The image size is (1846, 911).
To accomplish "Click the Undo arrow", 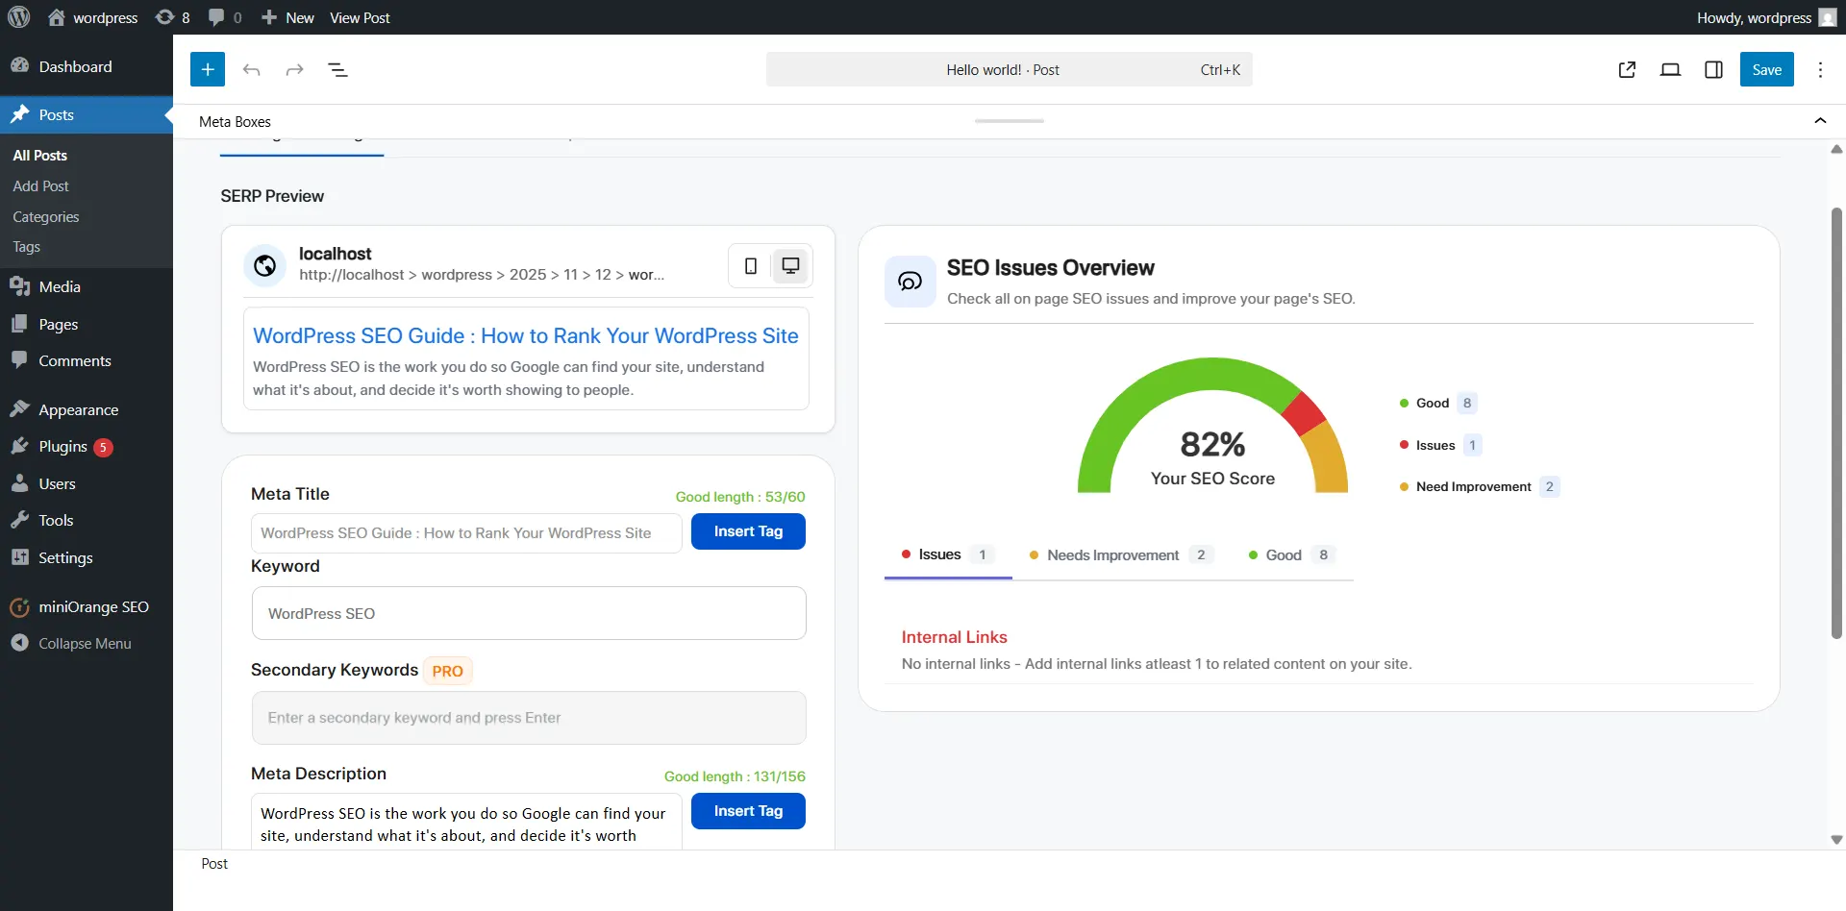I will tap(252, 69).
